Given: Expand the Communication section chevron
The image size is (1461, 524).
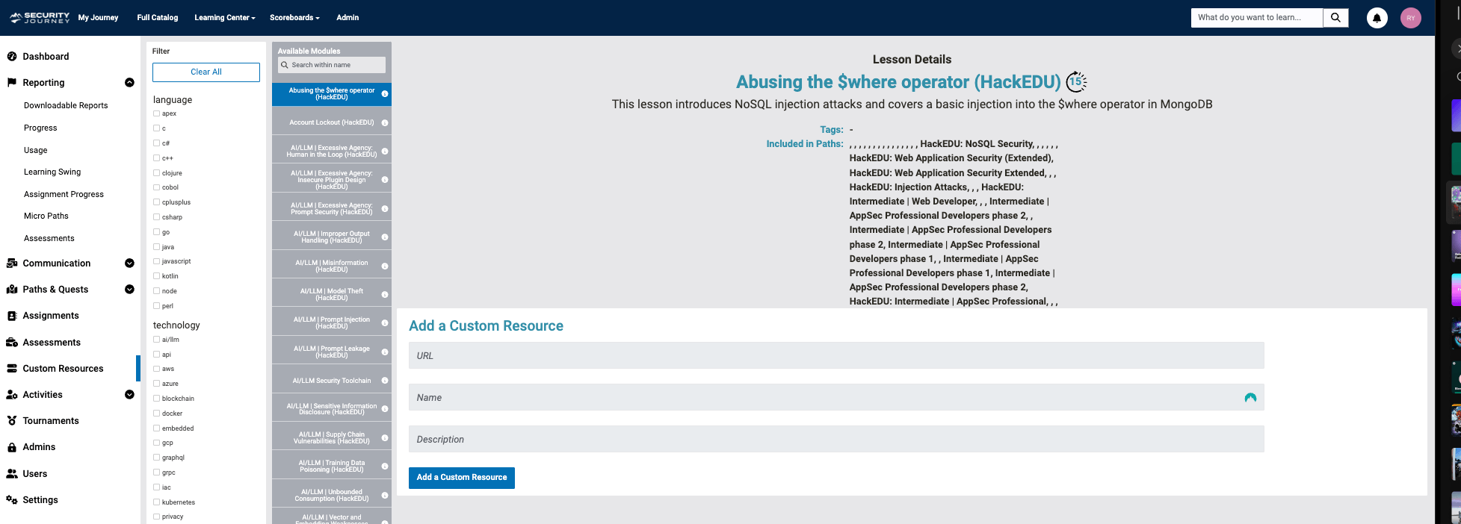Looking at the screenshot, I should [x=129, y=263].
